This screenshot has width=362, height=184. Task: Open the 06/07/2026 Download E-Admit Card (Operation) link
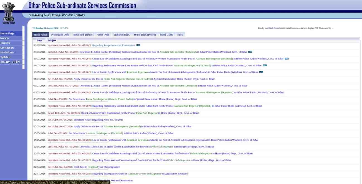[x=148, y=86]
